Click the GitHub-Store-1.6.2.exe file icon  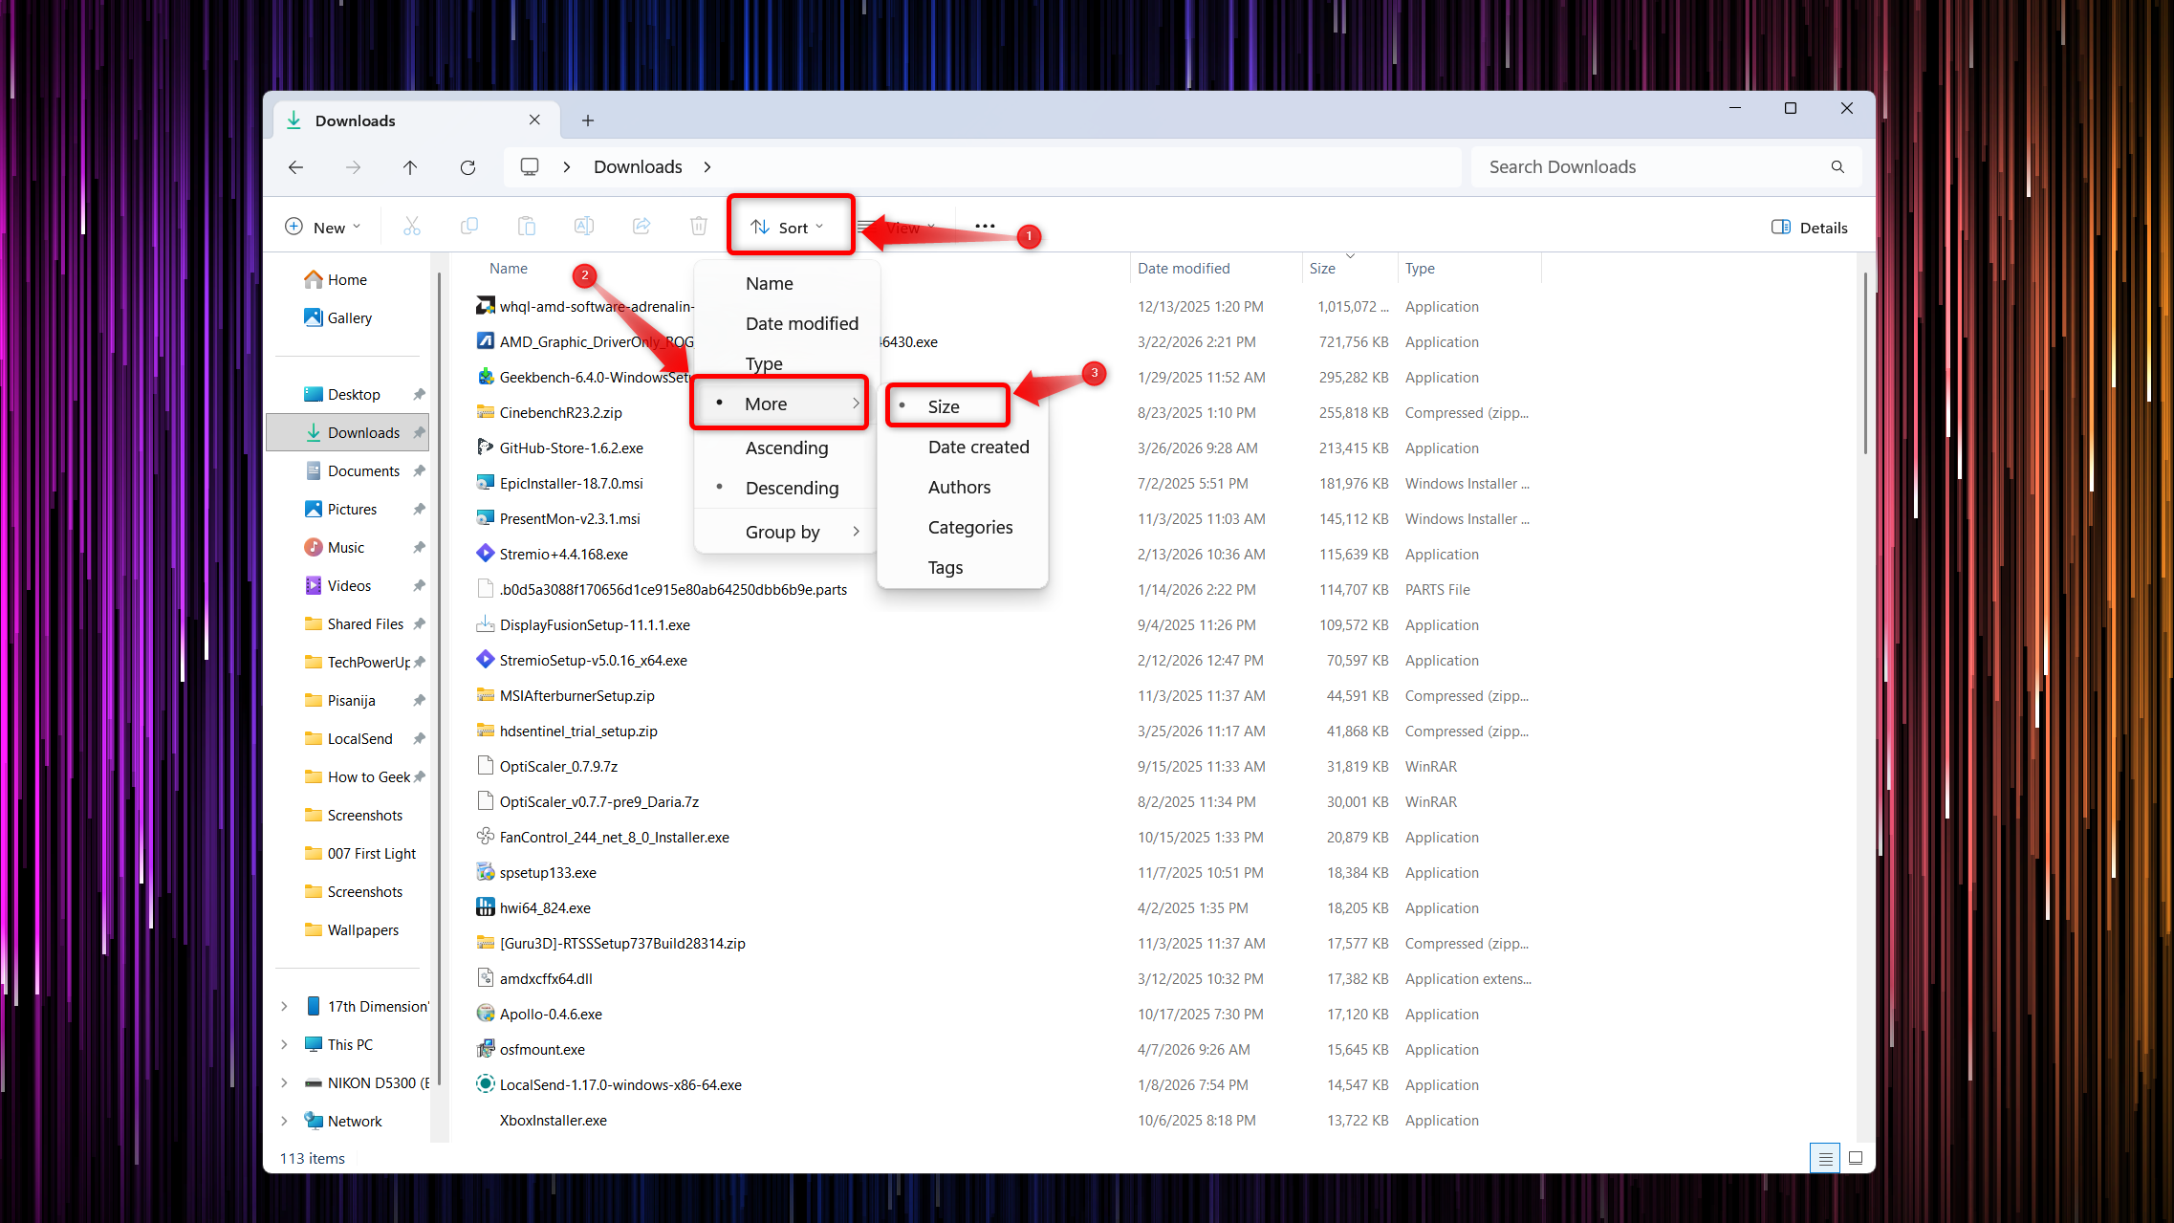pos(486,448)
